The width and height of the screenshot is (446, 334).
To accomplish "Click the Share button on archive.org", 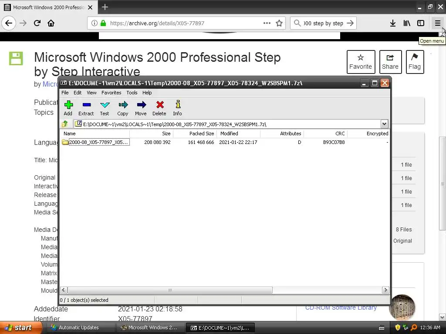I will [x=390, y=62].
